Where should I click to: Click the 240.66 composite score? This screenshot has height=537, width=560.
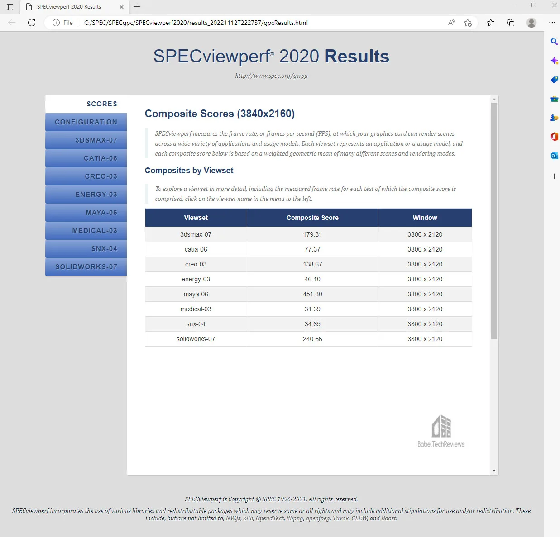pyautogui.click(x=312, y=339)
